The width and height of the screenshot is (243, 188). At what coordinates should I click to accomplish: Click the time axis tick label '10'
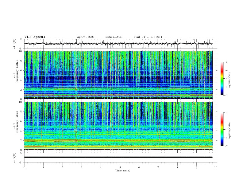click(216, 167)
